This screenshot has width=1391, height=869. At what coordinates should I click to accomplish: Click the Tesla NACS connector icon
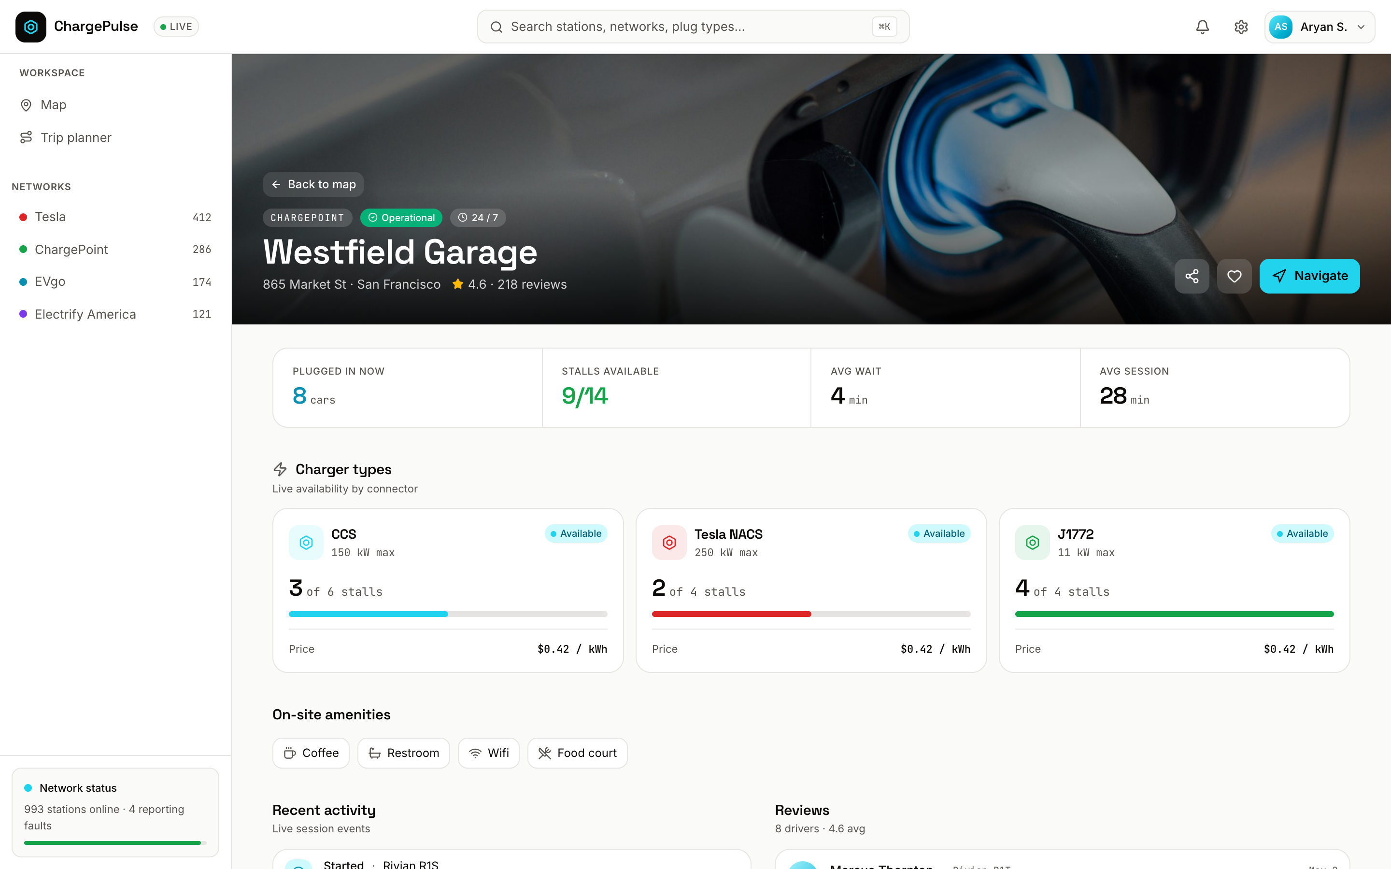tap(669, 543)
